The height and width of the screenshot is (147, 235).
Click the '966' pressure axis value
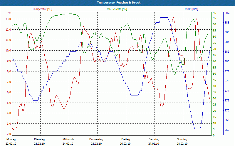pos(227,130)
